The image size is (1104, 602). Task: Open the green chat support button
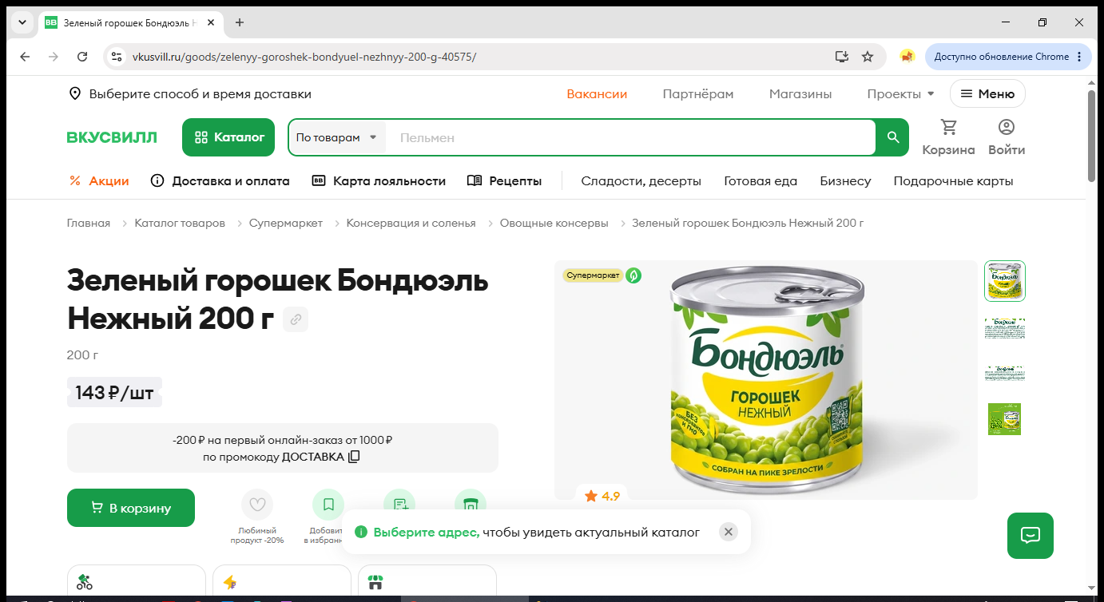click(1031, 535)
